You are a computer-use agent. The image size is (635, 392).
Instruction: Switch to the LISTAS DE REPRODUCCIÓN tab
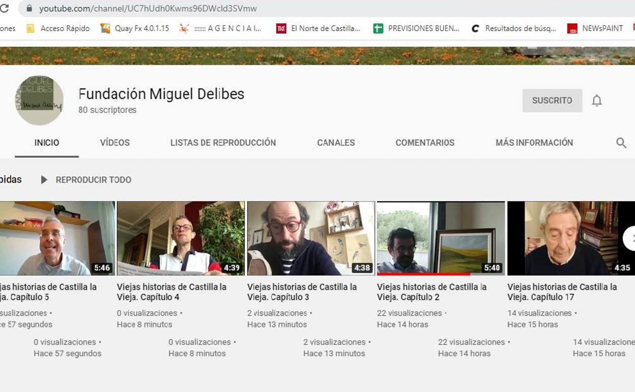(x=223, y=143)
